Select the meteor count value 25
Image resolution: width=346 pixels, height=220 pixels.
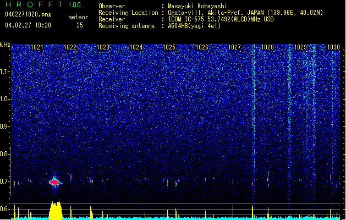pos(80,25)
